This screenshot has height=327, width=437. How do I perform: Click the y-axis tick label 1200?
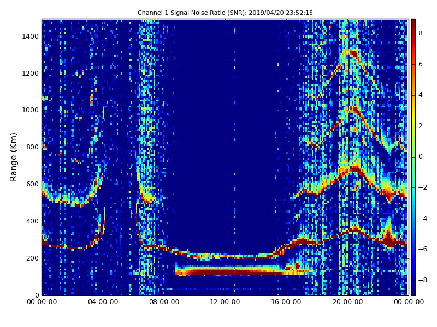tap(31, 74)
